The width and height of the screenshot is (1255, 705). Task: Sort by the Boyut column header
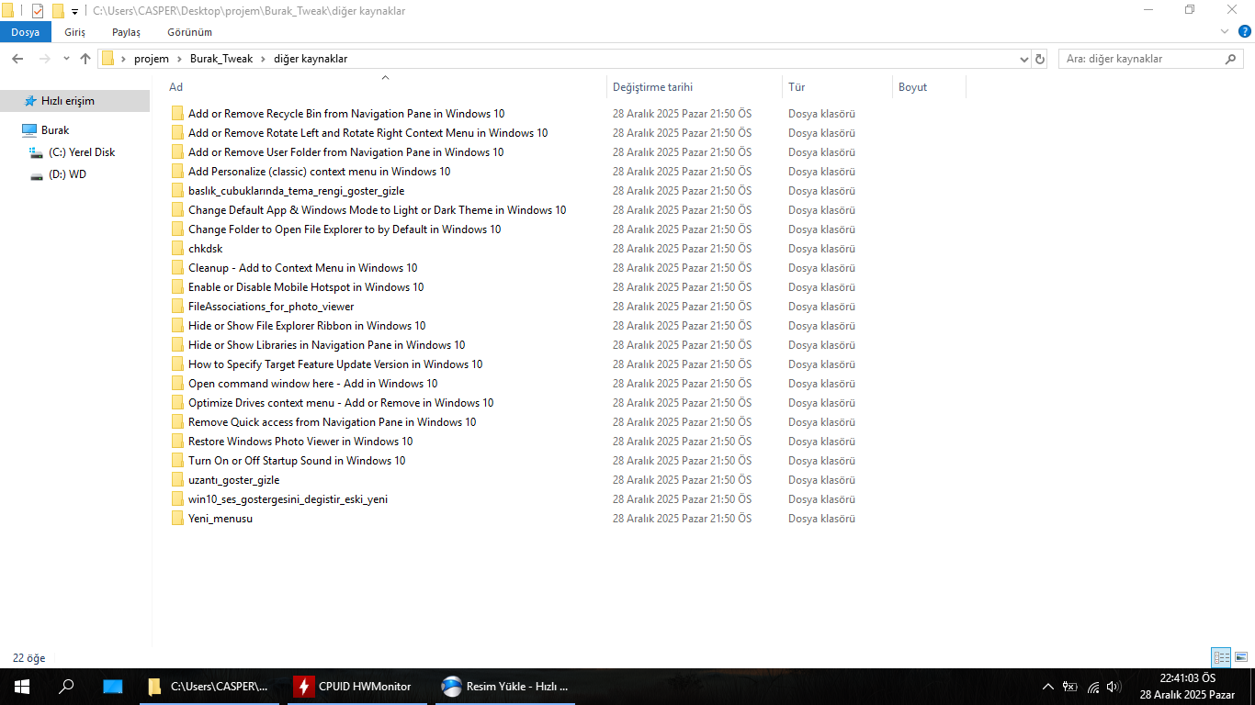pyautogui.click(x=929, y=87)
